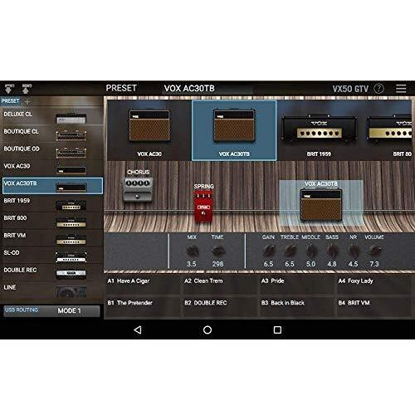
Task: Tap the Android back navigation icon
Action: point(138,330)
